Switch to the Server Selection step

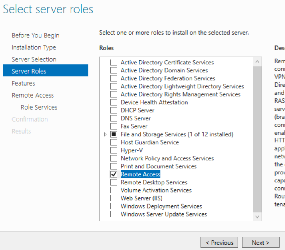point(34,59)
